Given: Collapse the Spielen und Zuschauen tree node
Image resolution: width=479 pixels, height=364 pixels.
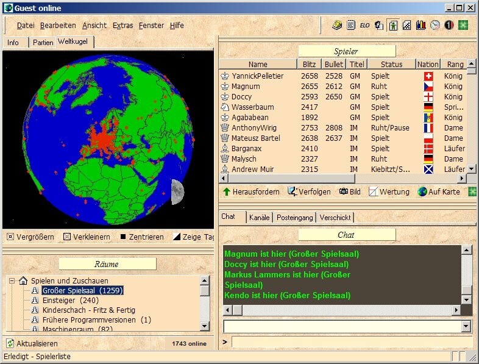Looking at the screenshot, I should (12, 280).
